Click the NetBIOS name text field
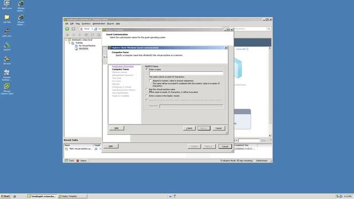Image resolution: width=354 pixels, height=199 pixels. (186, 73)
